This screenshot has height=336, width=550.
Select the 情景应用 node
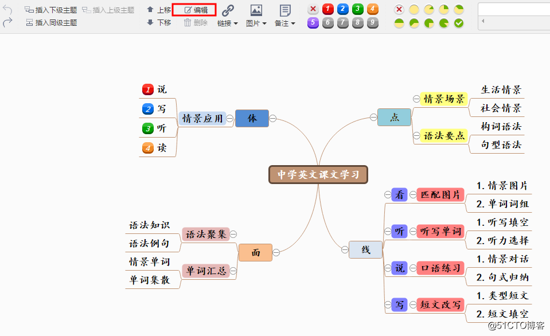click(x=202, y=119)
